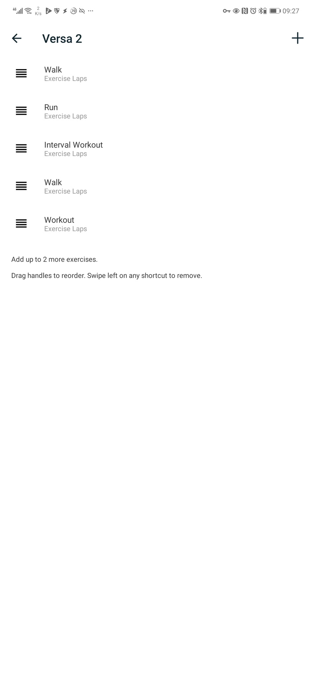
Task: Add a new exercise shortcut with plus
Action: click(x=298, y=38)
